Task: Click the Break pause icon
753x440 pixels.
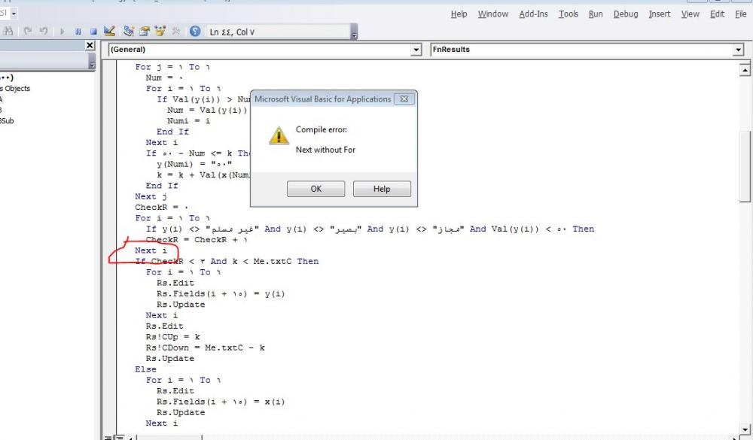Action: click(x=78, y=32)
